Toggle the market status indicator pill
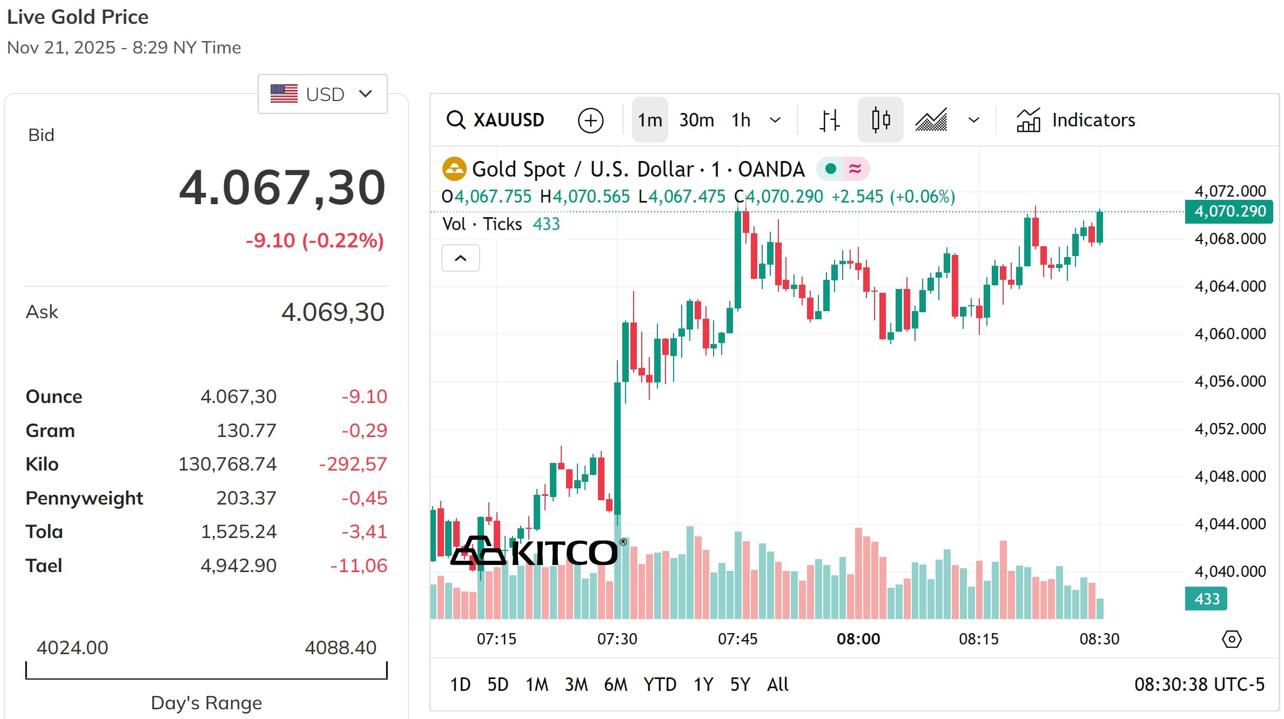1284x719 pixels. [x=846, y=169]
